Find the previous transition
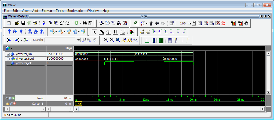 click(x=154, y=32)
